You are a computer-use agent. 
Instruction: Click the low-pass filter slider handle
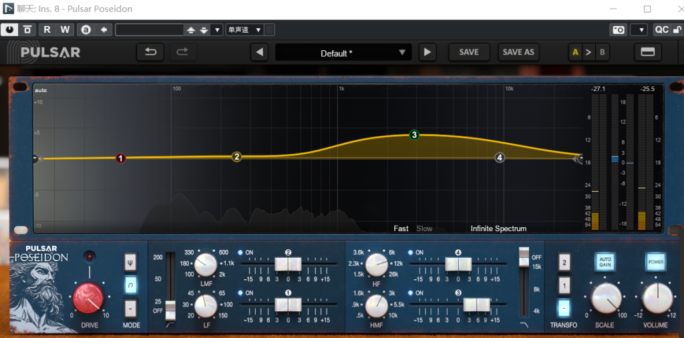click(524, 256)
